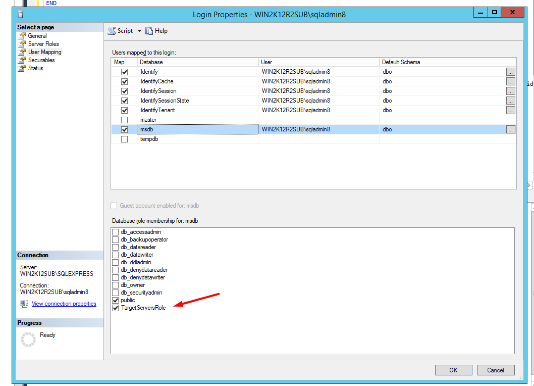534x386 pixels.
Task: Click the Help toolbar label
Action: pos(161,31)
